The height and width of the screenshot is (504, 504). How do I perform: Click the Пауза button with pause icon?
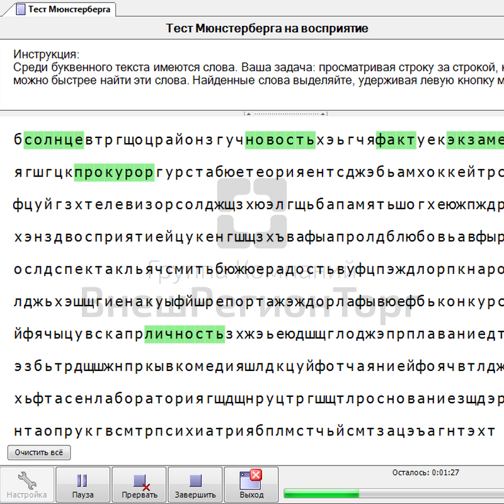tap(83, 484)
